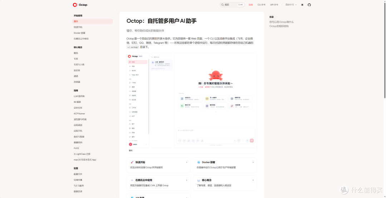Open 专家与人格 sidebar page
This screenshot has height=198, width=386.
click(79, 65)
